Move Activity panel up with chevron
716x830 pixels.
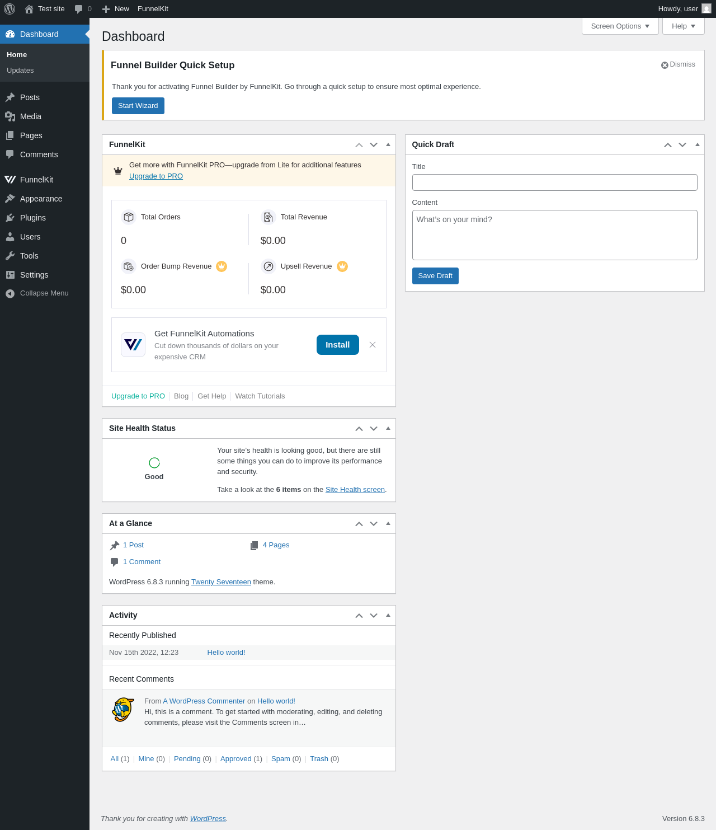click(359, 615)
